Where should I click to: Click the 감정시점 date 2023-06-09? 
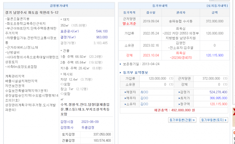(x=90, y=122)
